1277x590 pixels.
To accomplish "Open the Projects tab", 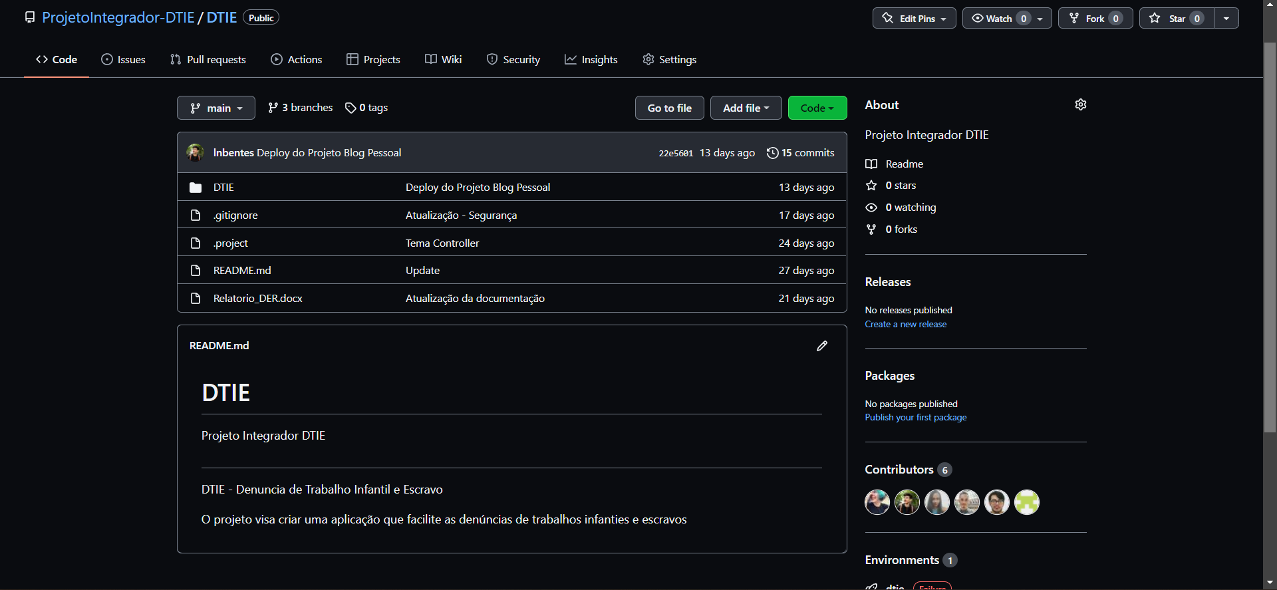I will (374, 59).
